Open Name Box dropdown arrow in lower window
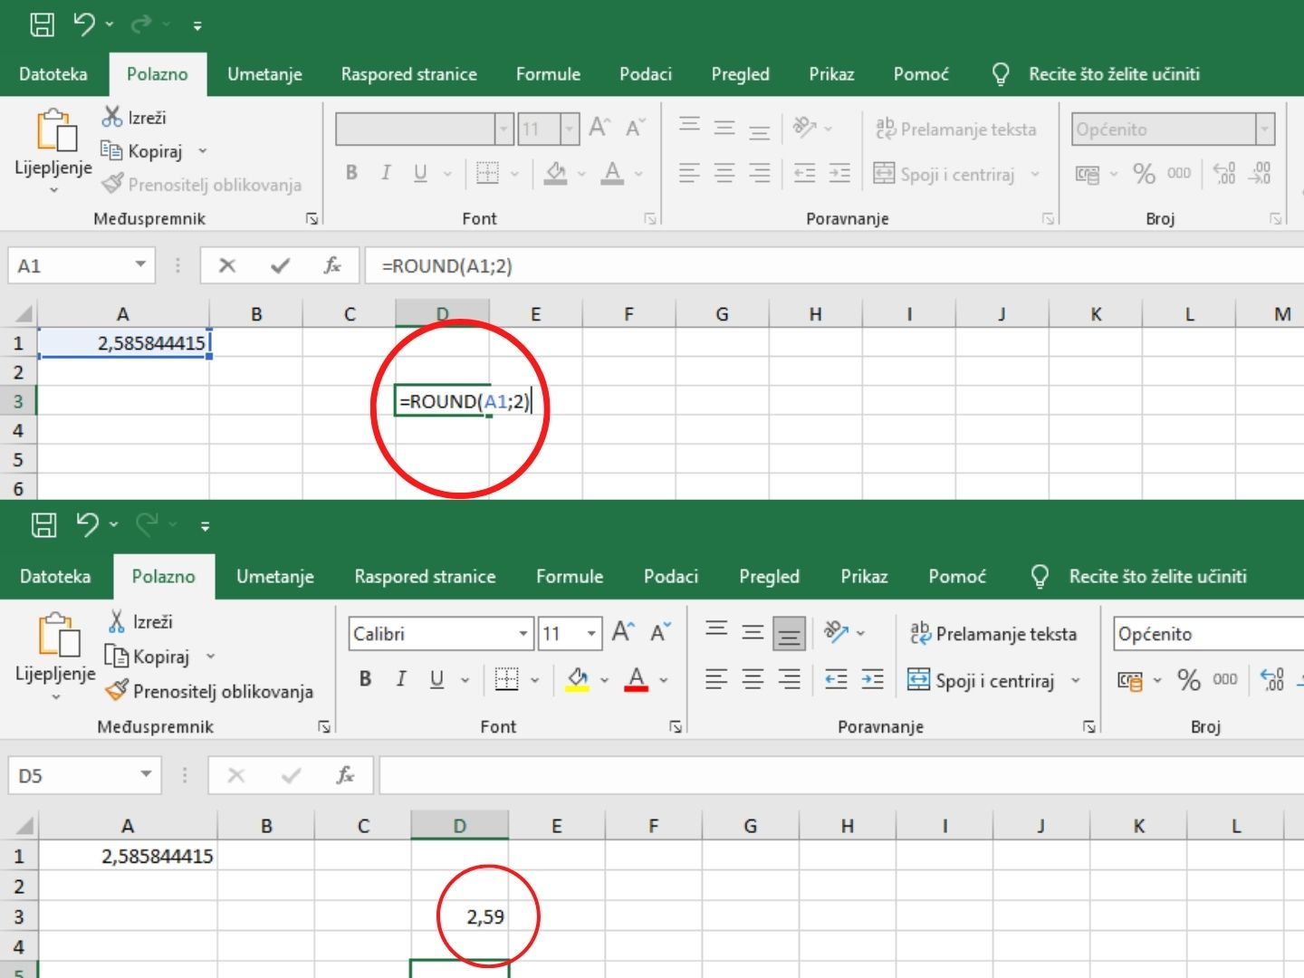The height and width of the screenshot is (978, 1304). coord(146,774)
